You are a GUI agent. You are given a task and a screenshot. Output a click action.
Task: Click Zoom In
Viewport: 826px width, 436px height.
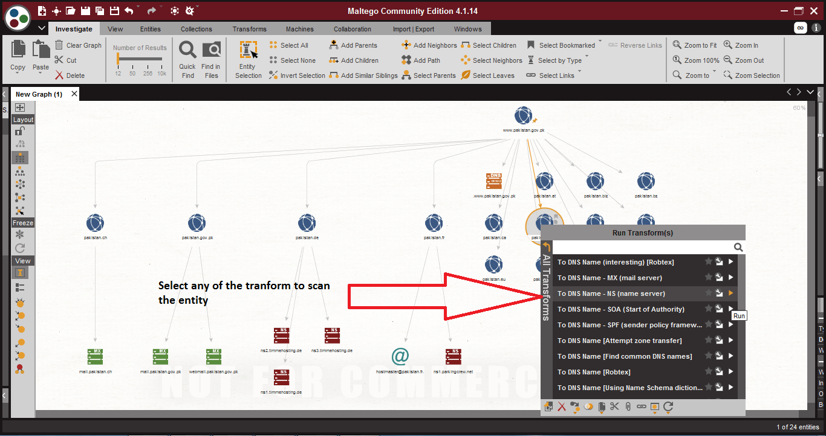tap(741, 45)
